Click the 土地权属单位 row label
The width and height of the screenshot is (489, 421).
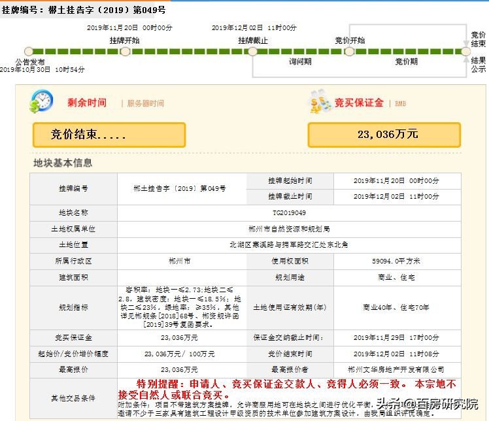pos(74,229)
